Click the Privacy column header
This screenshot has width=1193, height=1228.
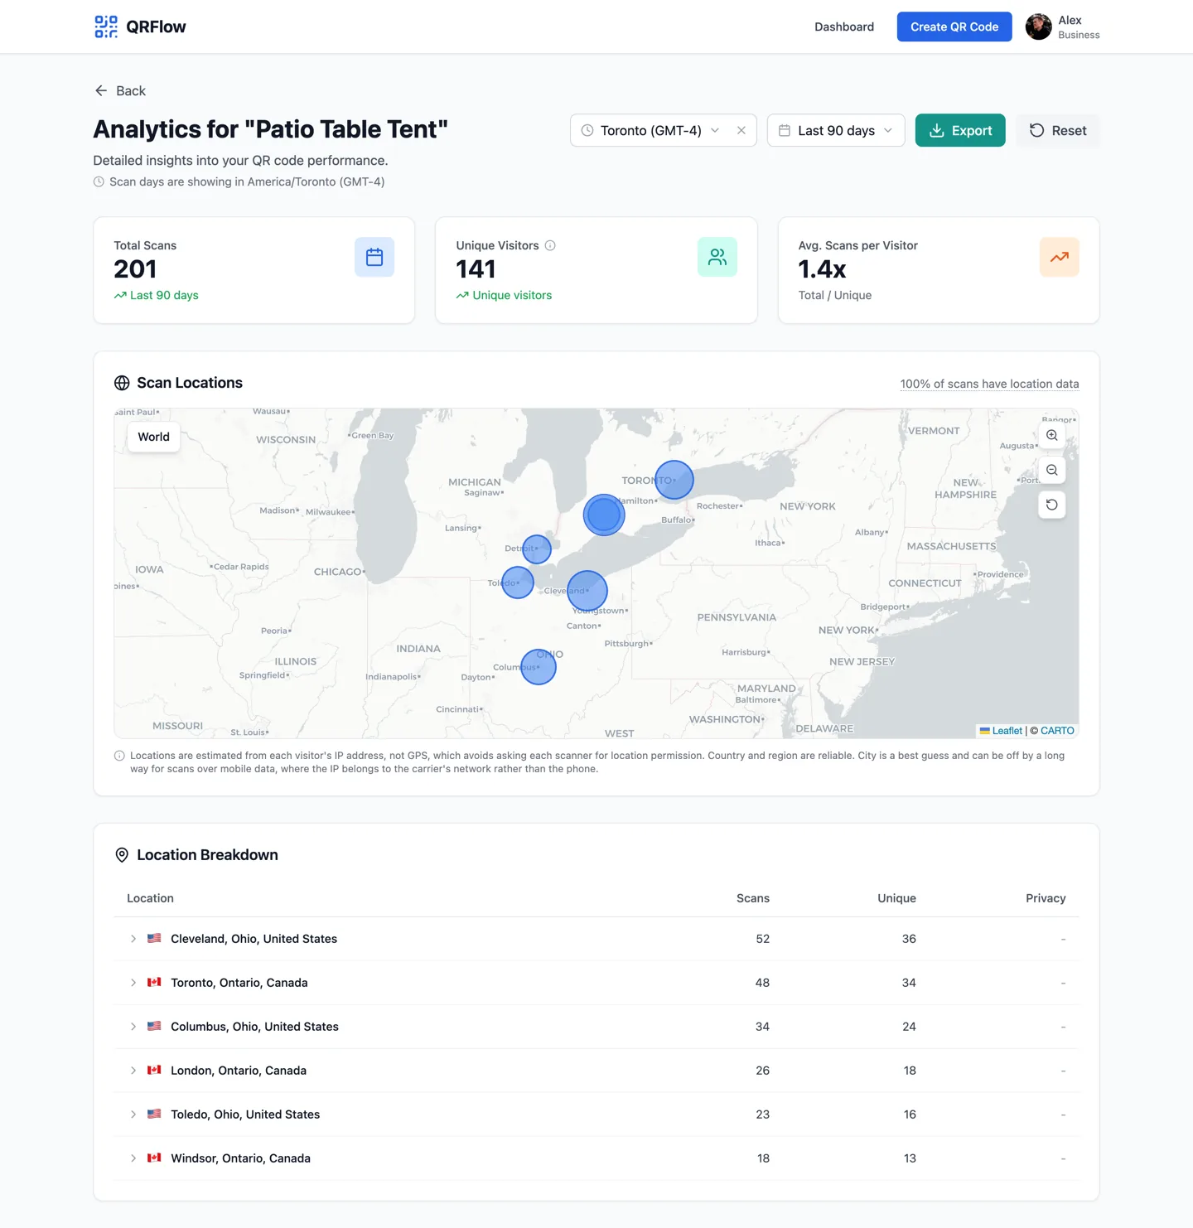(x=1046, y=898)
